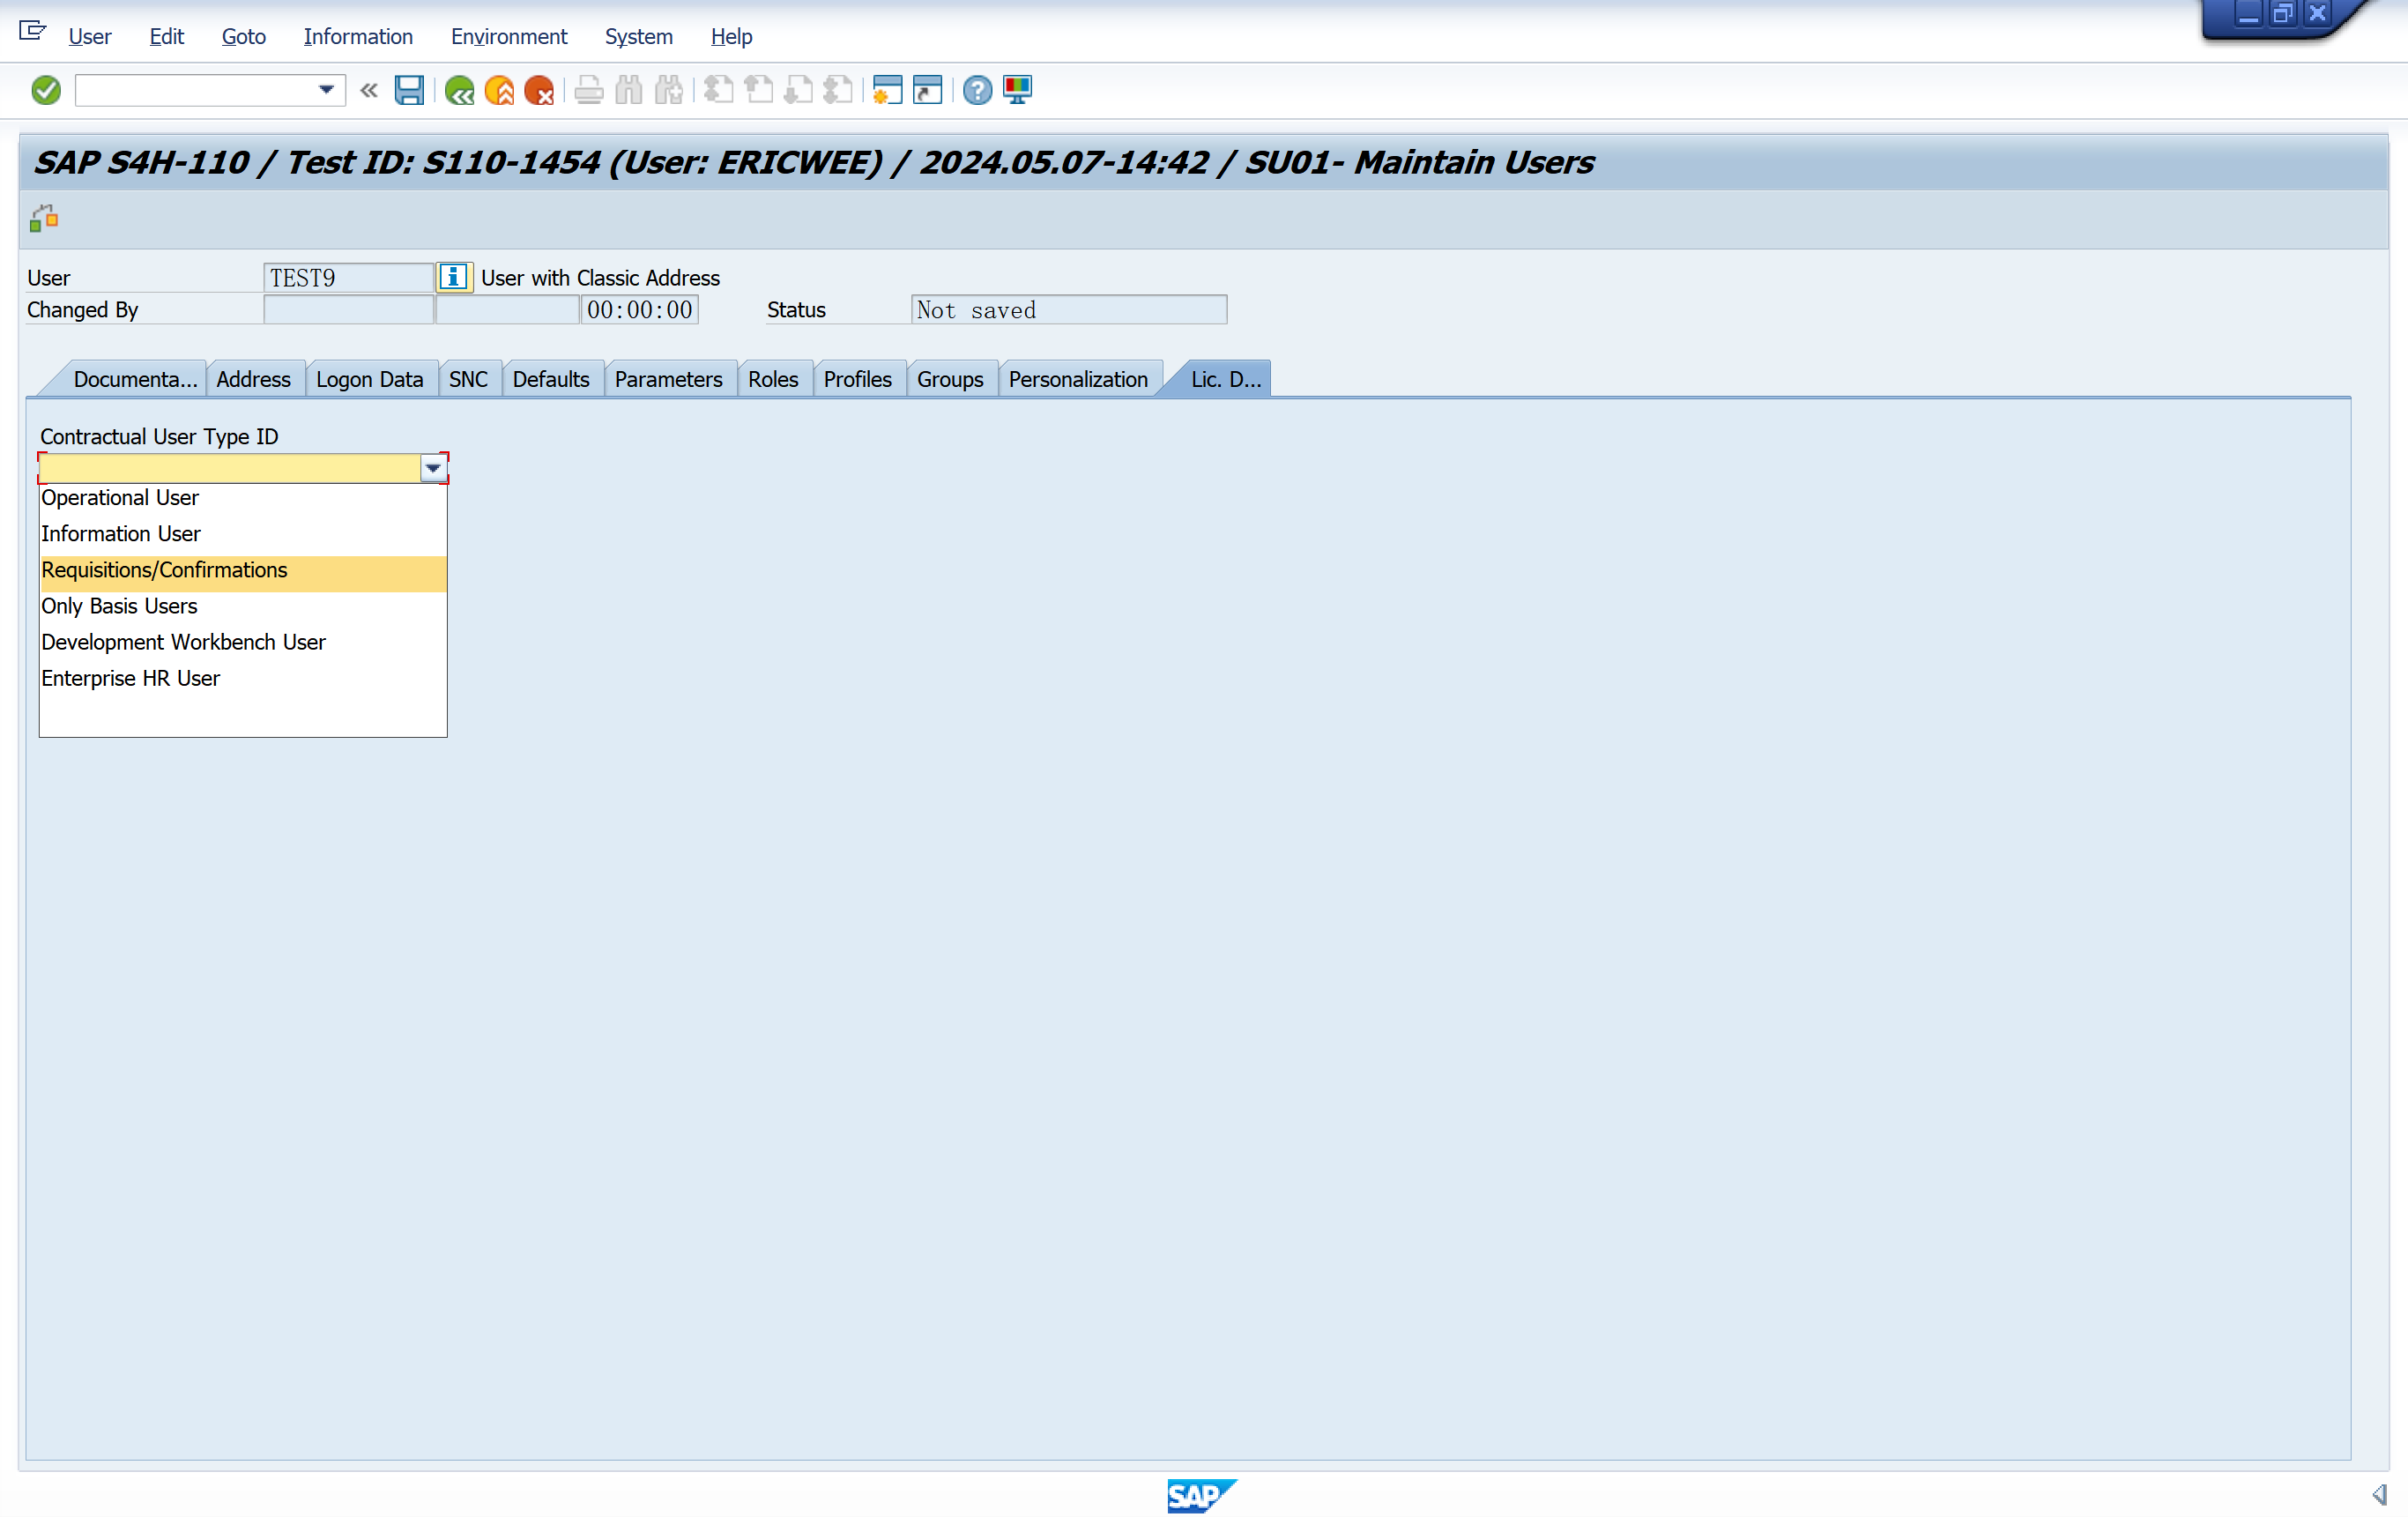Choose Development Workbench User option
The width and height of the screenshot is (2408, 1517).
tap(183, 642)
